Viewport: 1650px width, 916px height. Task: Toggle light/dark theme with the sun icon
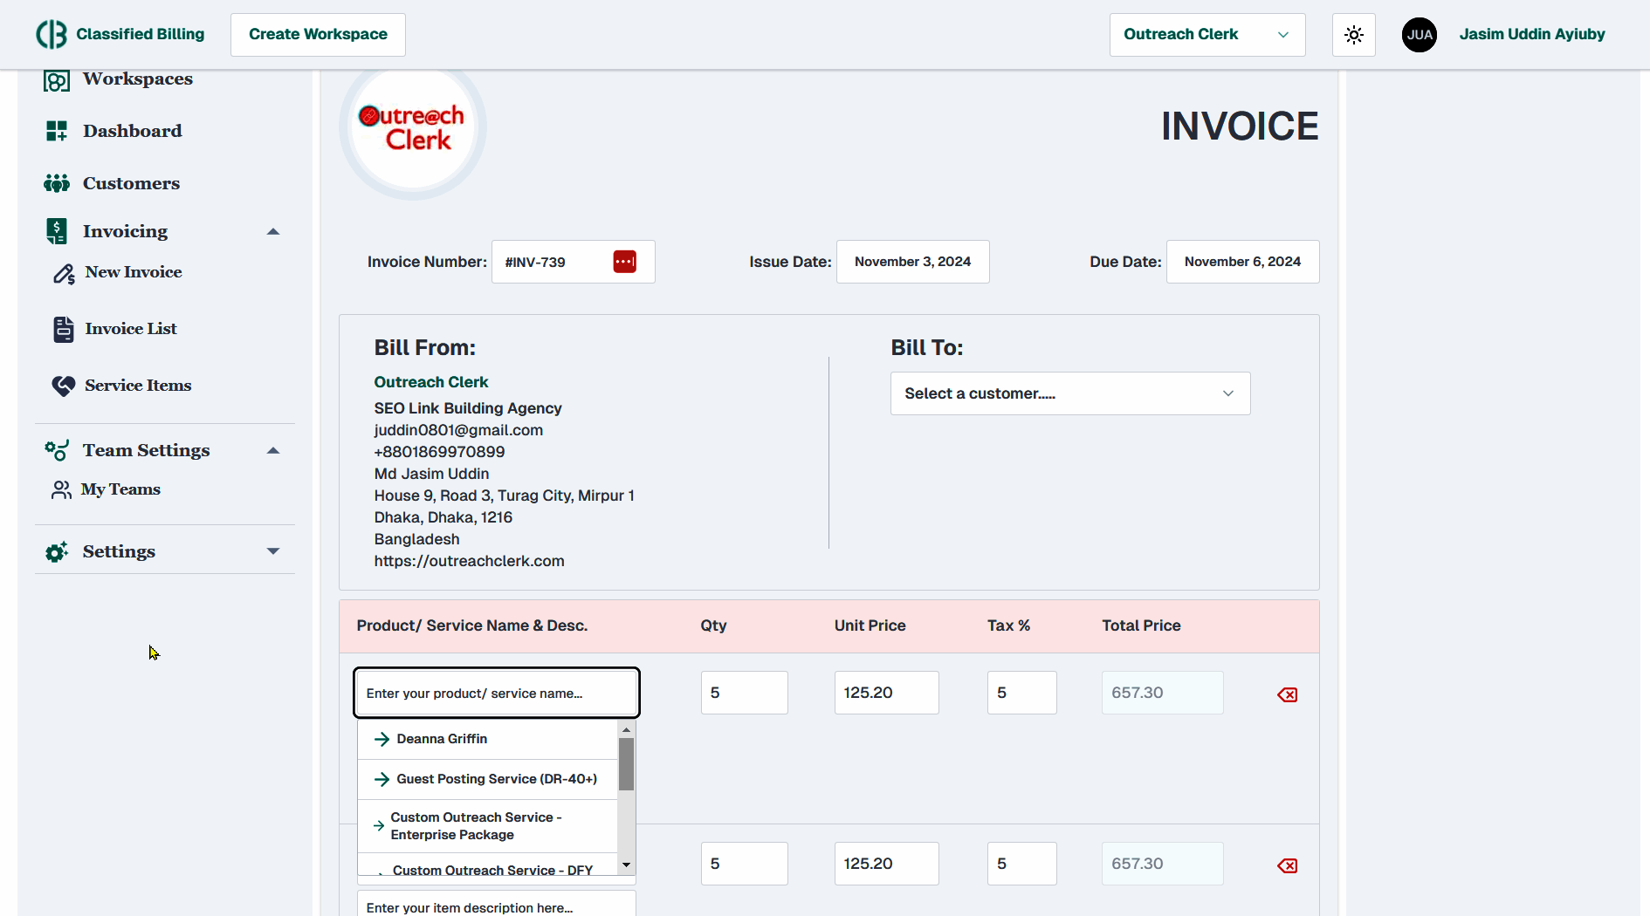(1353, 34)
